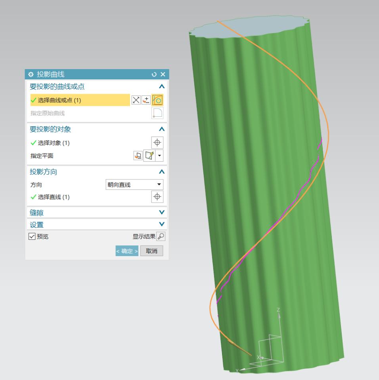Select the highlighted curve rule icon
The height and width of the screenshot is (380, 379).
pos(158,99)
